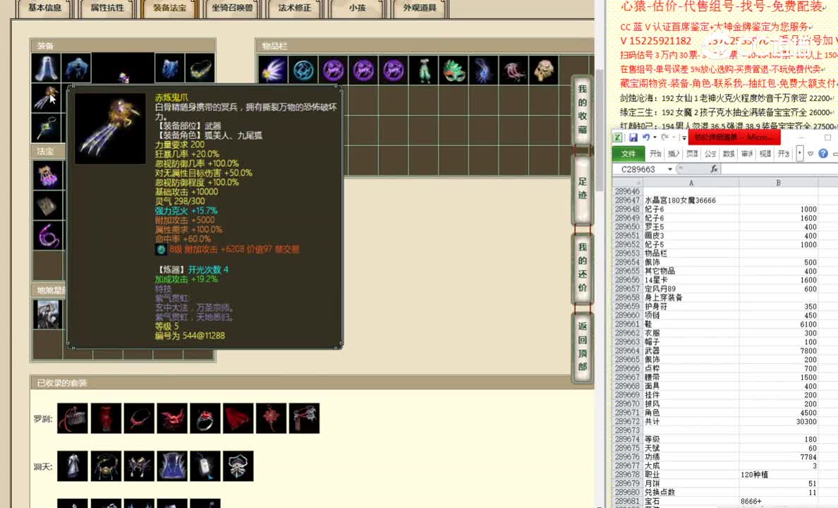Expand the Excel ribbon tab overflow arrow
838x508 pixels.
point(799,154)
